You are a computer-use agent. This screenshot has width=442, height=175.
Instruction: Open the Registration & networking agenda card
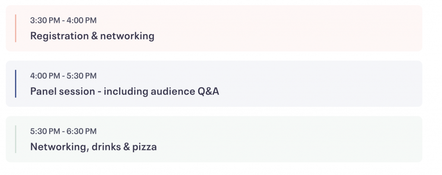tap(214, 28)
